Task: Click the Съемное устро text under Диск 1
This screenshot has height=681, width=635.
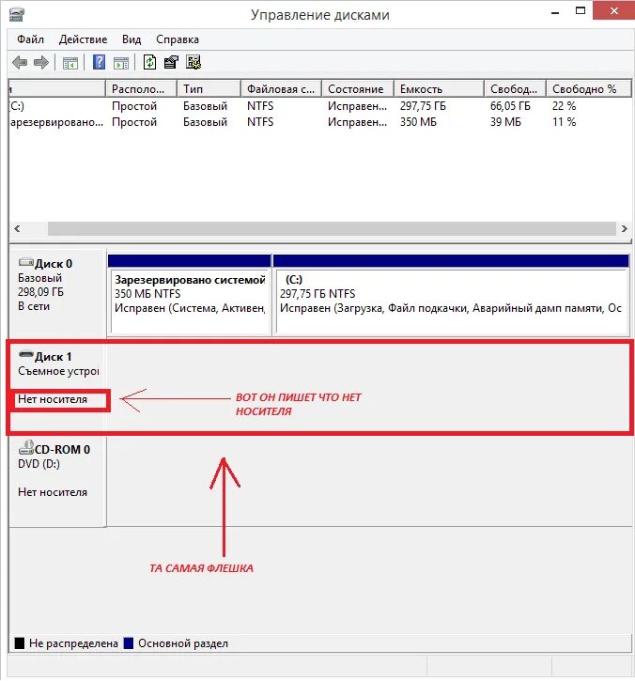Action: click(58, 371)
